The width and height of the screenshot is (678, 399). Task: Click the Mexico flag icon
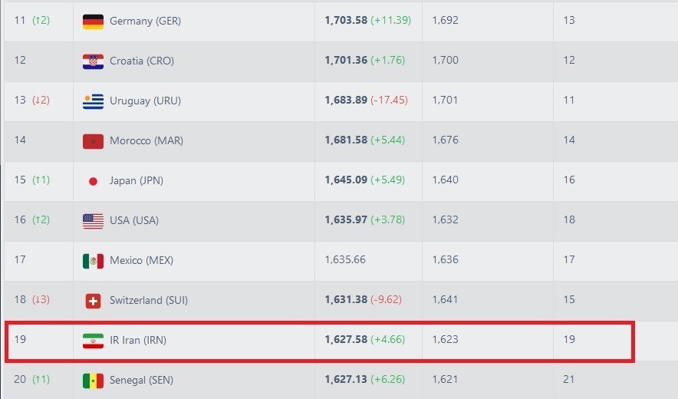pyautogui.click(x=93, y=261)
